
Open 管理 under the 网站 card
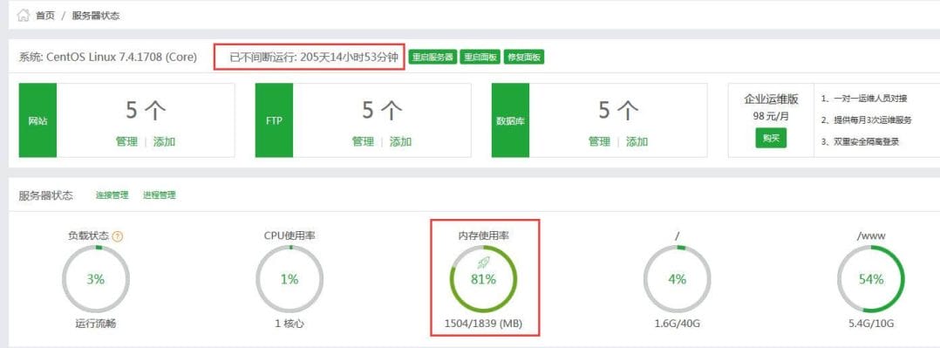(126, 142)
